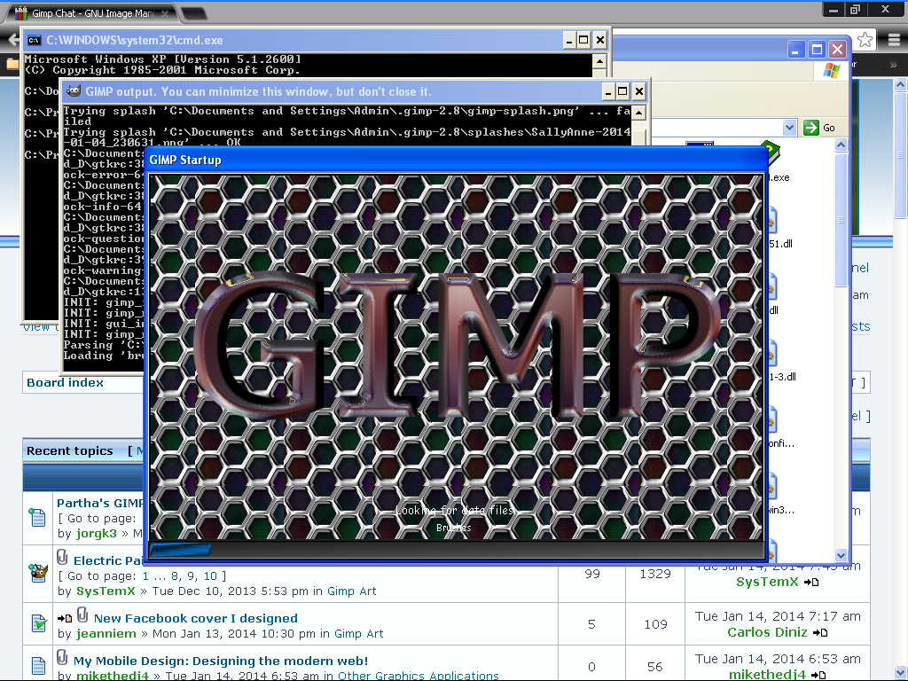Click the new-post arrow icon before New Facebook cover
The image size is (908, 681).
tap(65, 618)
